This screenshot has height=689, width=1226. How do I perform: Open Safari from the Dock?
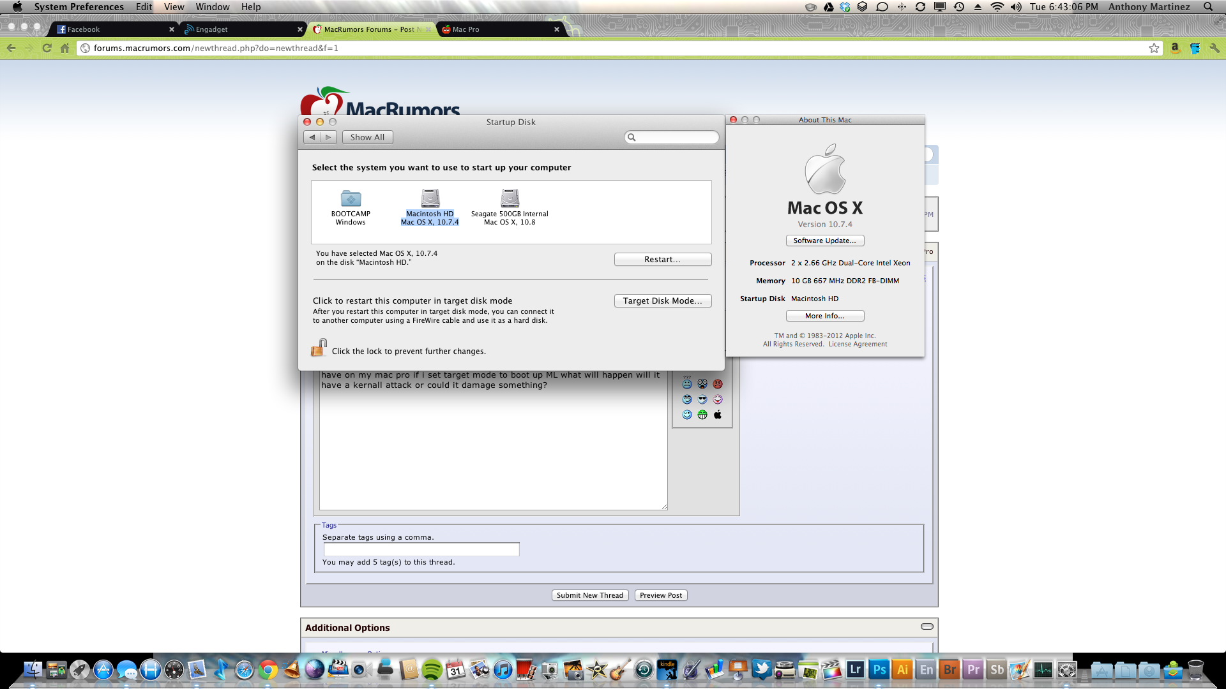[x=245, y=670]
